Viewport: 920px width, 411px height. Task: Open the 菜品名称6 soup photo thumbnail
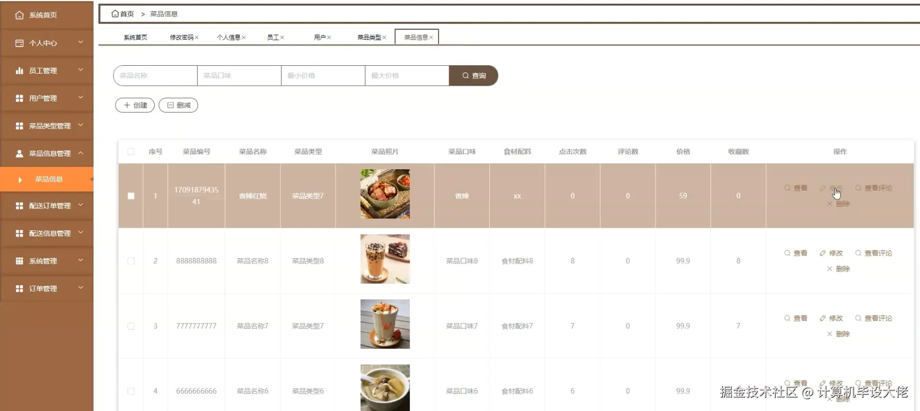[x=385, y=387]
